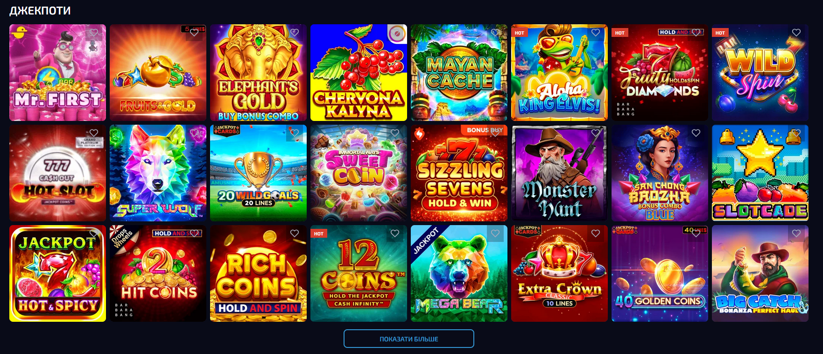
Task: Open the Super Wolf game tile
Action: click(158, 173)
